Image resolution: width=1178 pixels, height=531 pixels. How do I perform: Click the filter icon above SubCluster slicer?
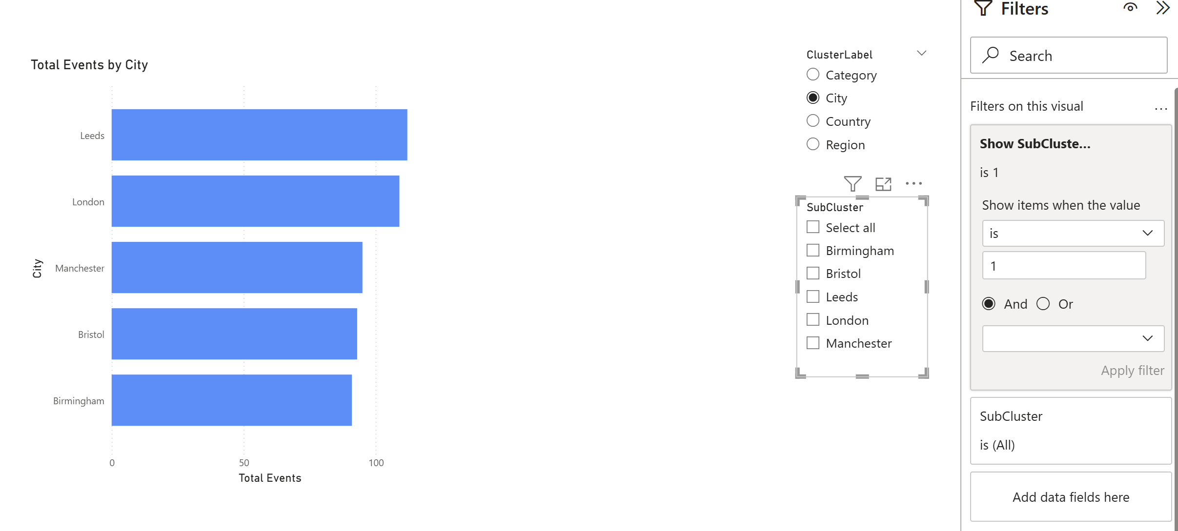853,184
